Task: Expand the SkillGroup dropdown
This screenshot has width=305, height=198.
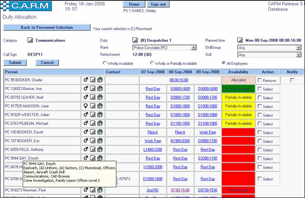Action: (299, 47)
